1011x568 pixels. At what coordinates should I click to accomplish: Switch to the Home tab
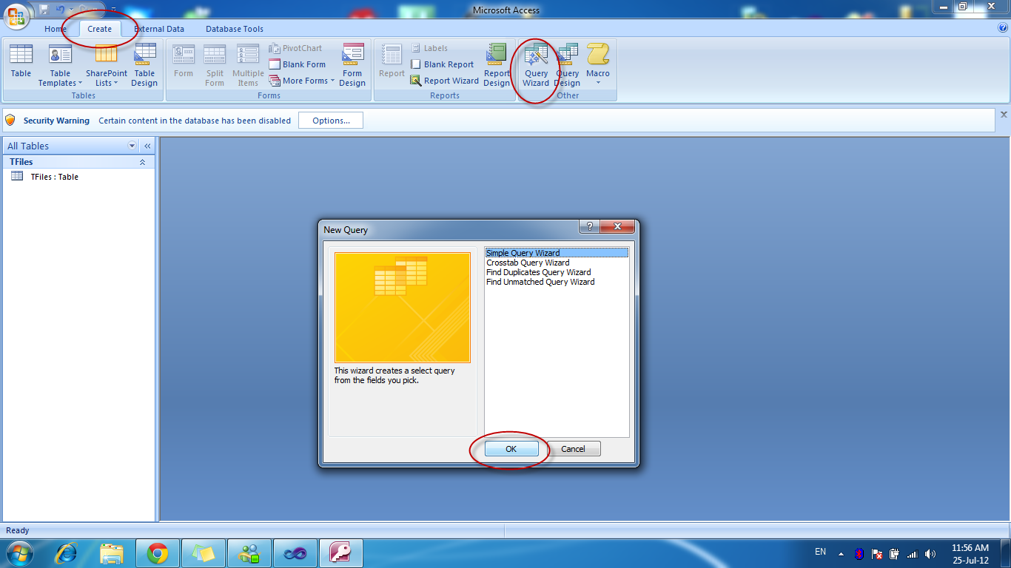coord(56,29)
